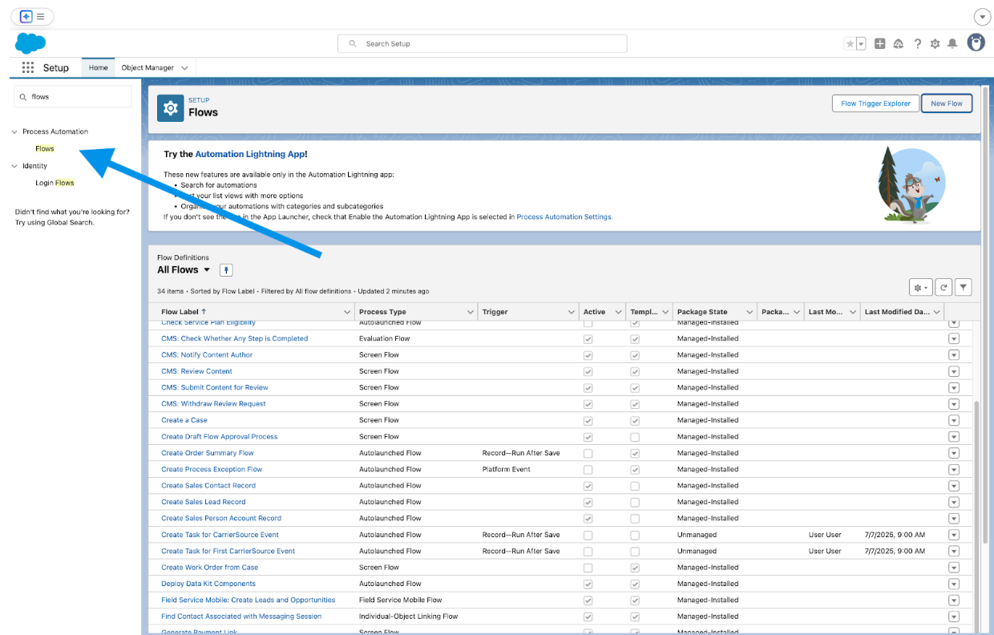Viewport: 994px width, 635px height.
Task: Open Active column menu chevron
Action: click(x=618, y=312)
